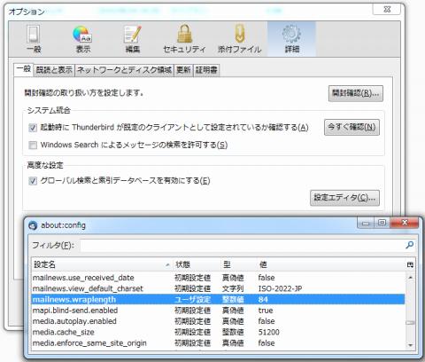Select the 詳細 (Advanced) gear category
This screenshot has height=362, width=425.
tap(291, 39)
